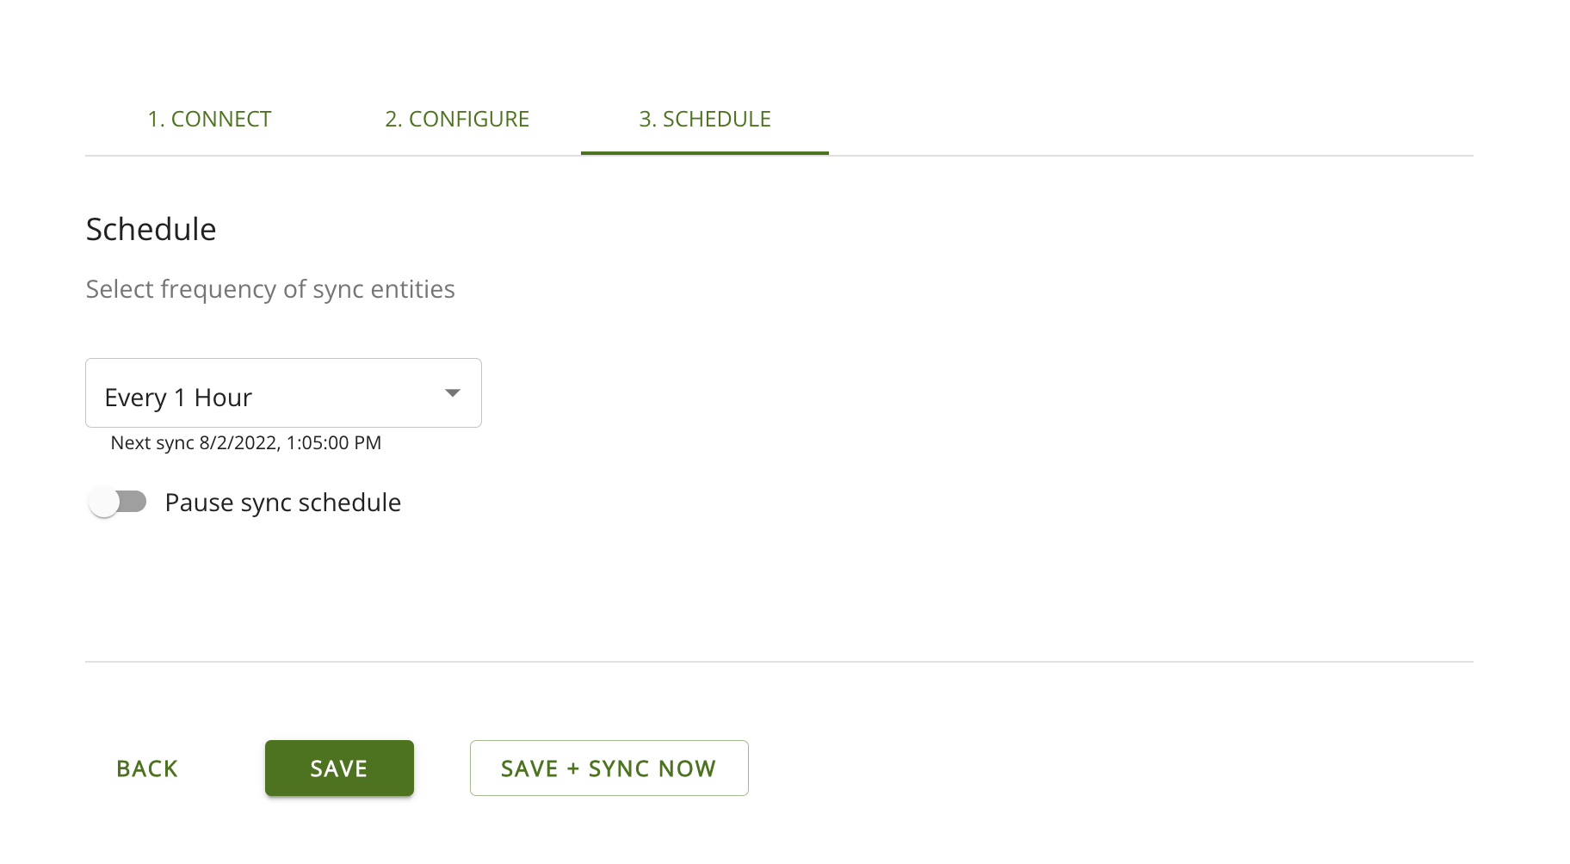Viewport: 1570px width, 864px height.
Task: Click 'Select frequency of sync entities' text
Action: [x=270, y=289]
